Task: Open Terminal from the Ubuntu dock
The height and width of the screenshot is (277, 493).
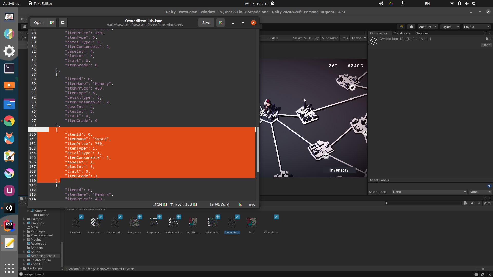Action: tap(9, 68)
